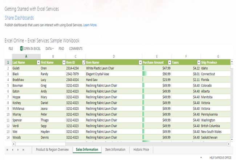Click the horizontal scrollbar right arrow

point(229,144)
